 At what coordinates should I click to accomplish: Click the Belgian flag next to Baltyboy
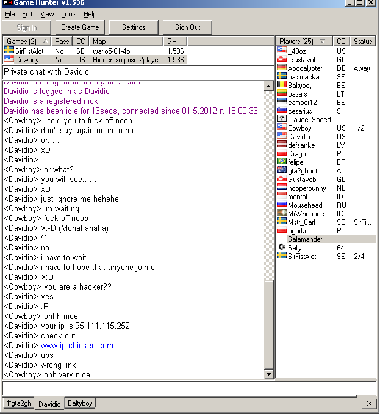(282, 86)
